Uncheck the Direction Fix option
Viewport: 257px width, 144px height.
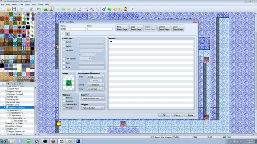[x=64, y=104]
